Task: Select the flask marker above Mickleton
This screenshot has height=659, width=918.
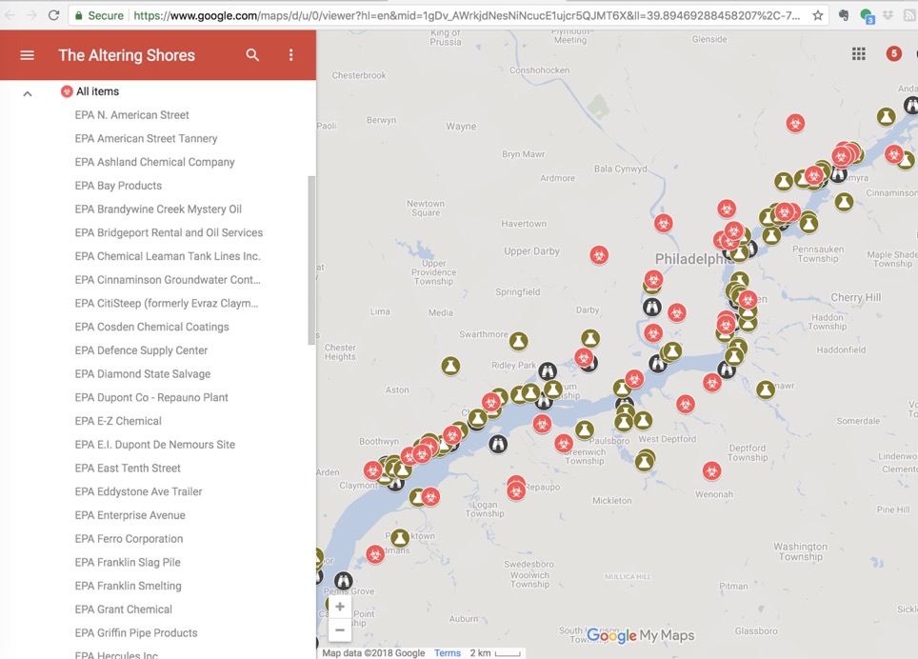Action: [645, 461]
